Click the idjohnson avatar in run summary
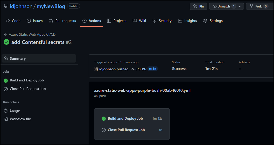The width and height of the screenshot is (274, 145). pos(96,69)
